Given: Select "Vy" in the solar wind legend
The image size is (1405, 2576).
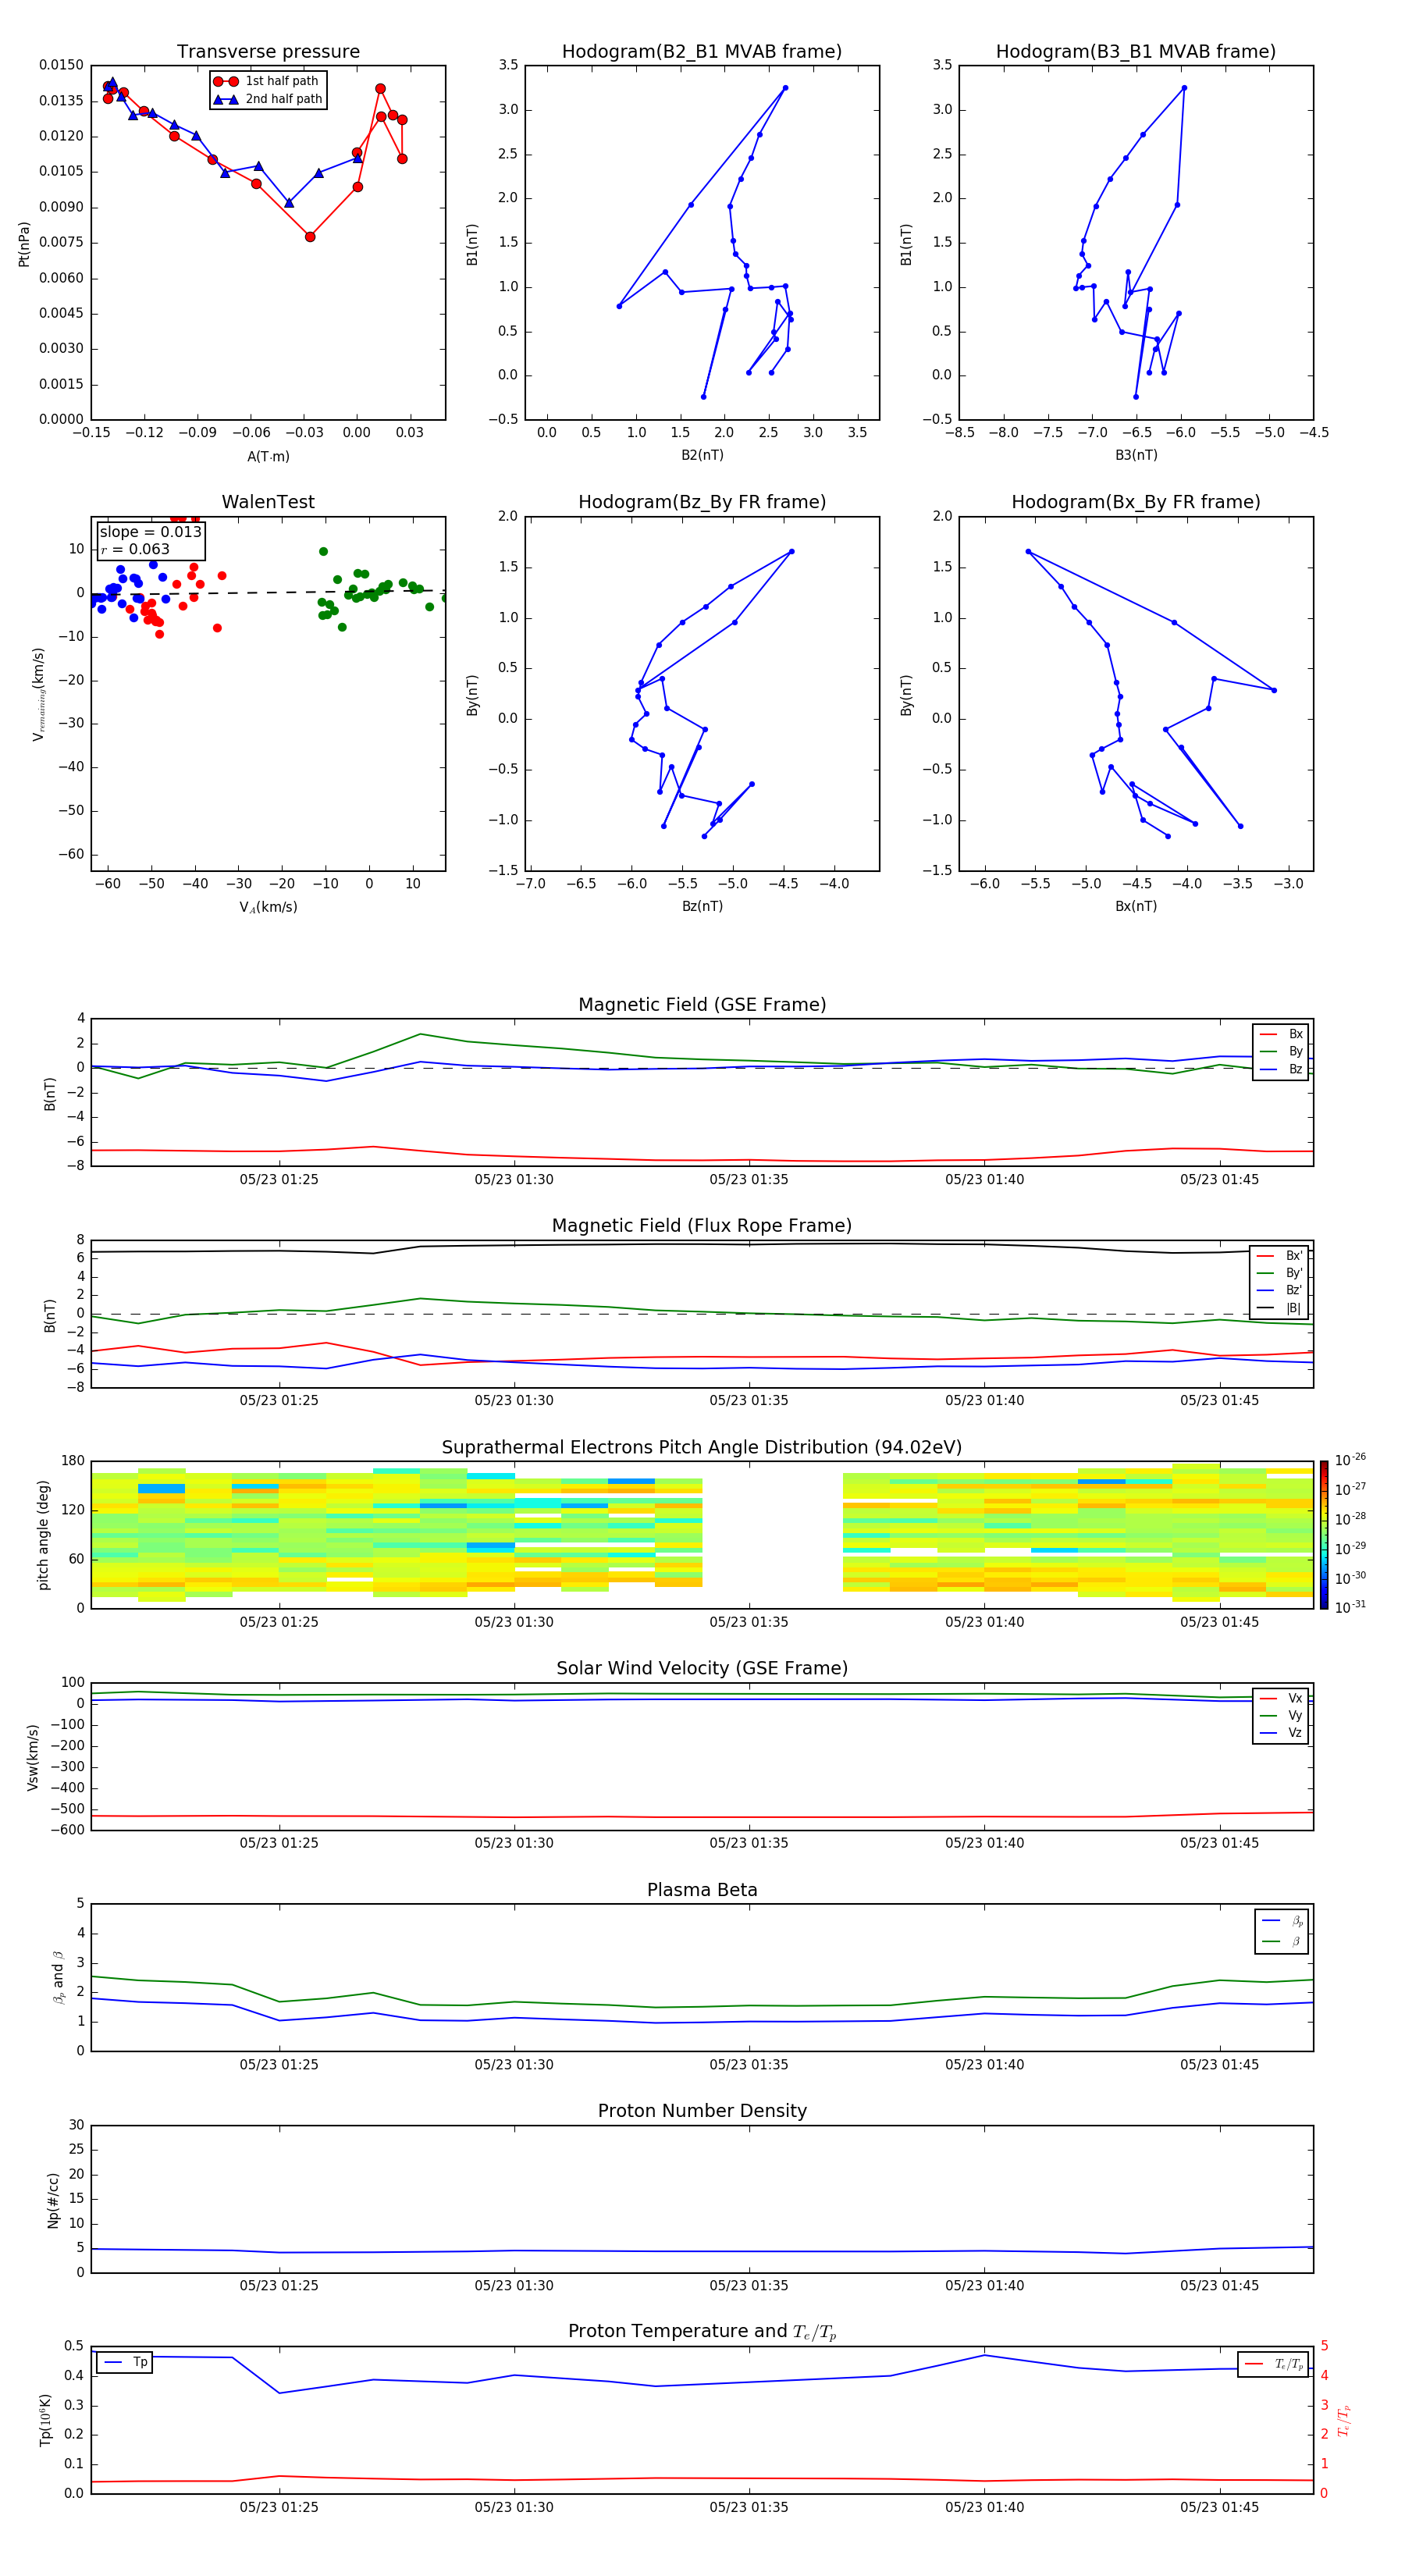Looking at the screenshot, I should (x=1282, y=1715).
